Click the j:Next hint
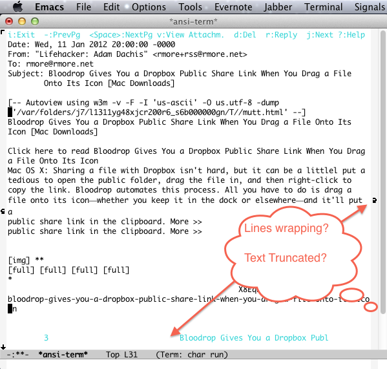Screen dimensions: 387x369 tap(320, 35)
